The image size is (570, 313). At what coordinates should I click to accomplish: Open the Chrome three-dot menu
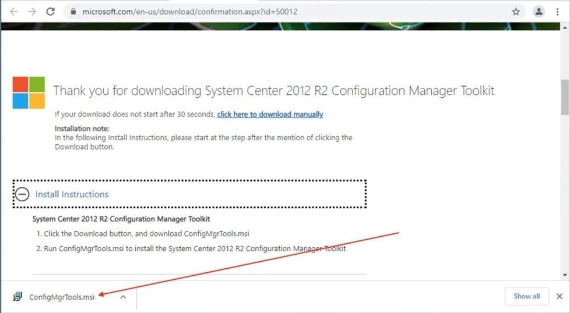pos(558,12)
